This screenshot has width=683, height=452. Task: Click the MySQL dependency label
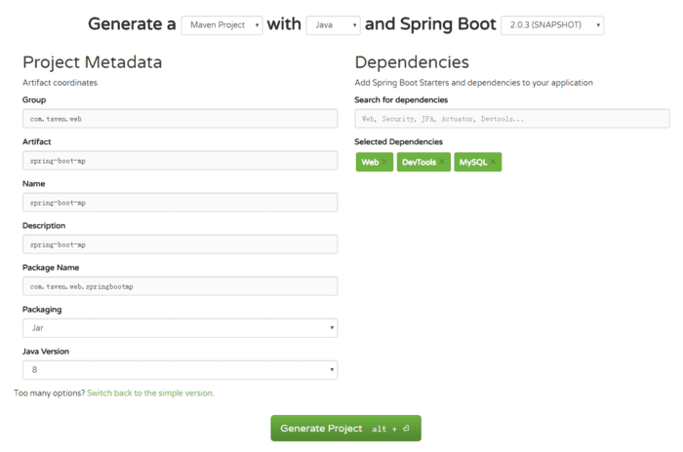tap(473, 162)
